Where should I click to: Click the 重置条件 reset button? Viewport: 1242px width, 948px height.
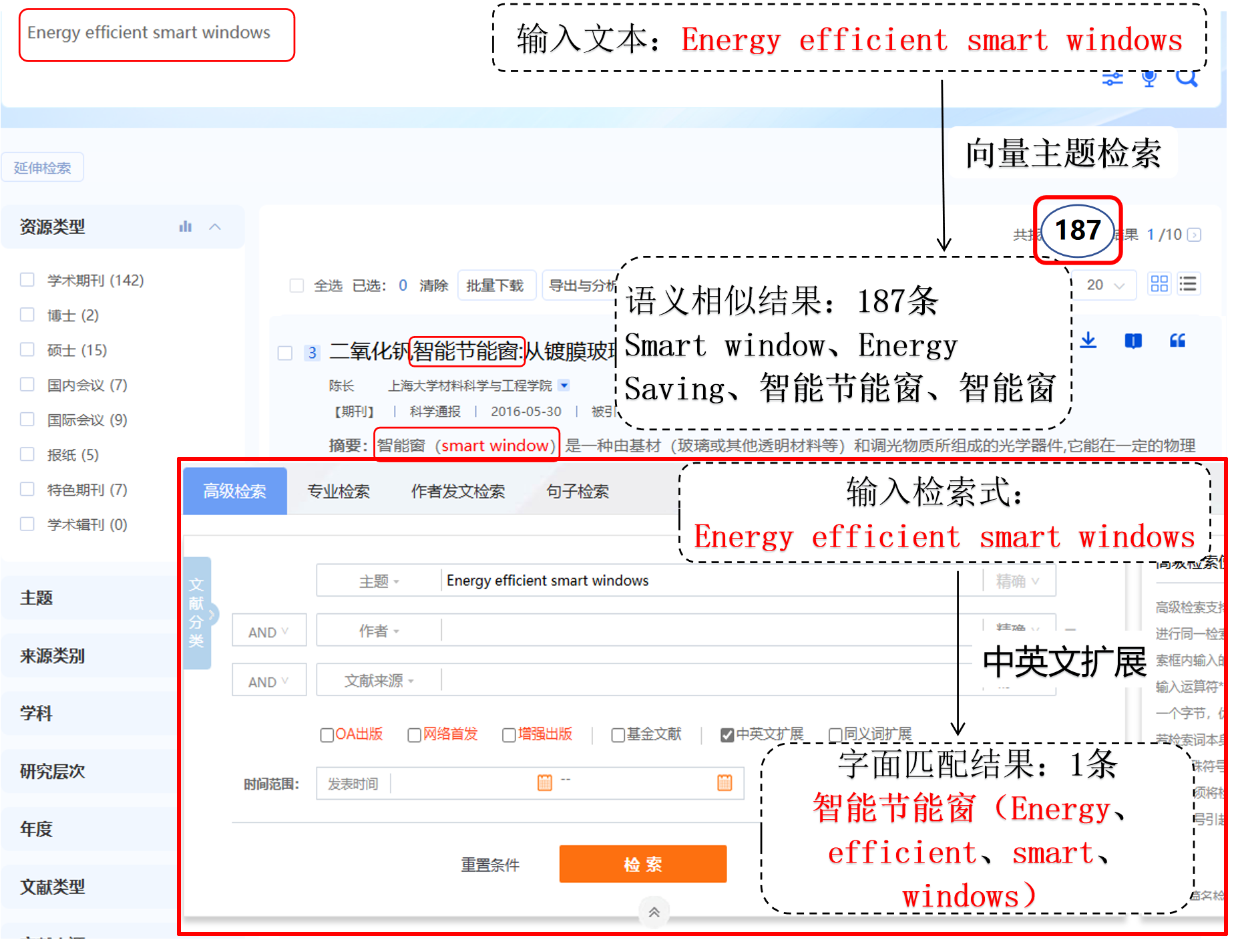click(x=490, y=864)
